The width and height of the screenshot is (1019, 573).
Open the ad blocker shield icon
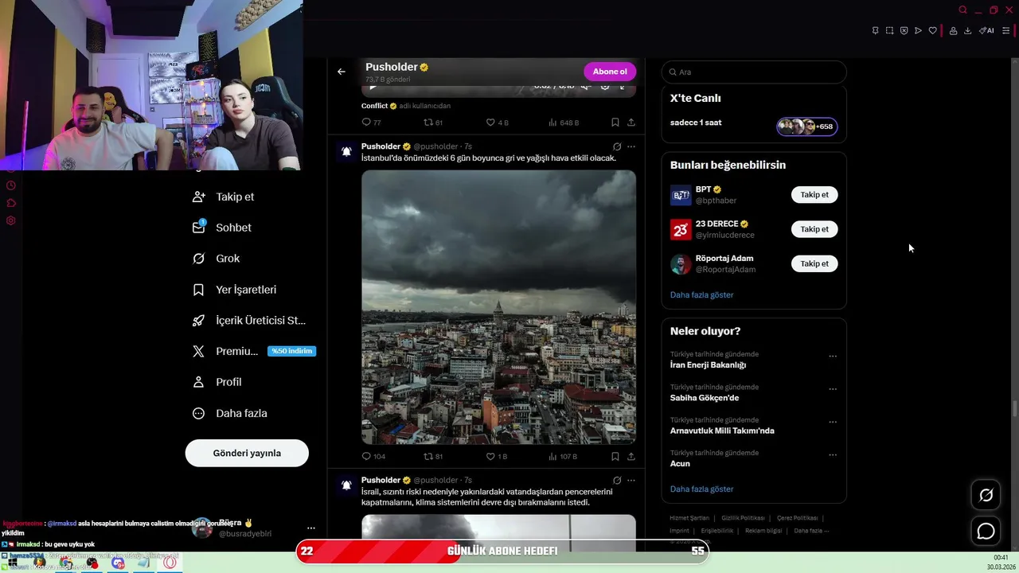[x=904, y=30]
